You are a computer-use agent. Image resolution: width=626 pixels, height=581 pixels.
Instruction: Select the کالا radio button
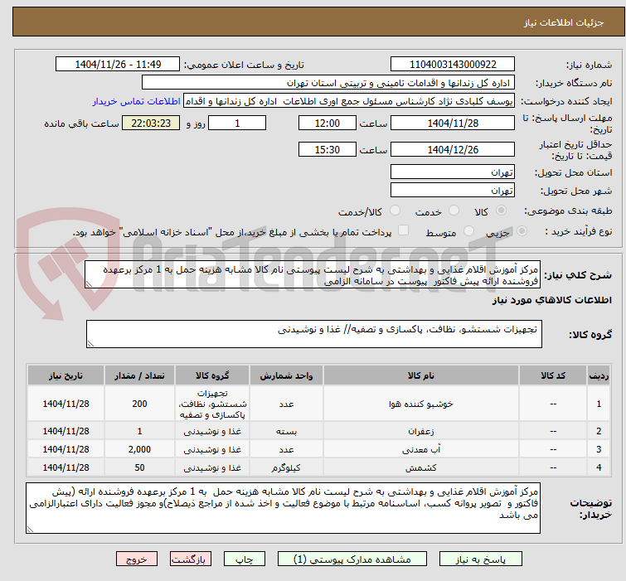coord(501,211)
